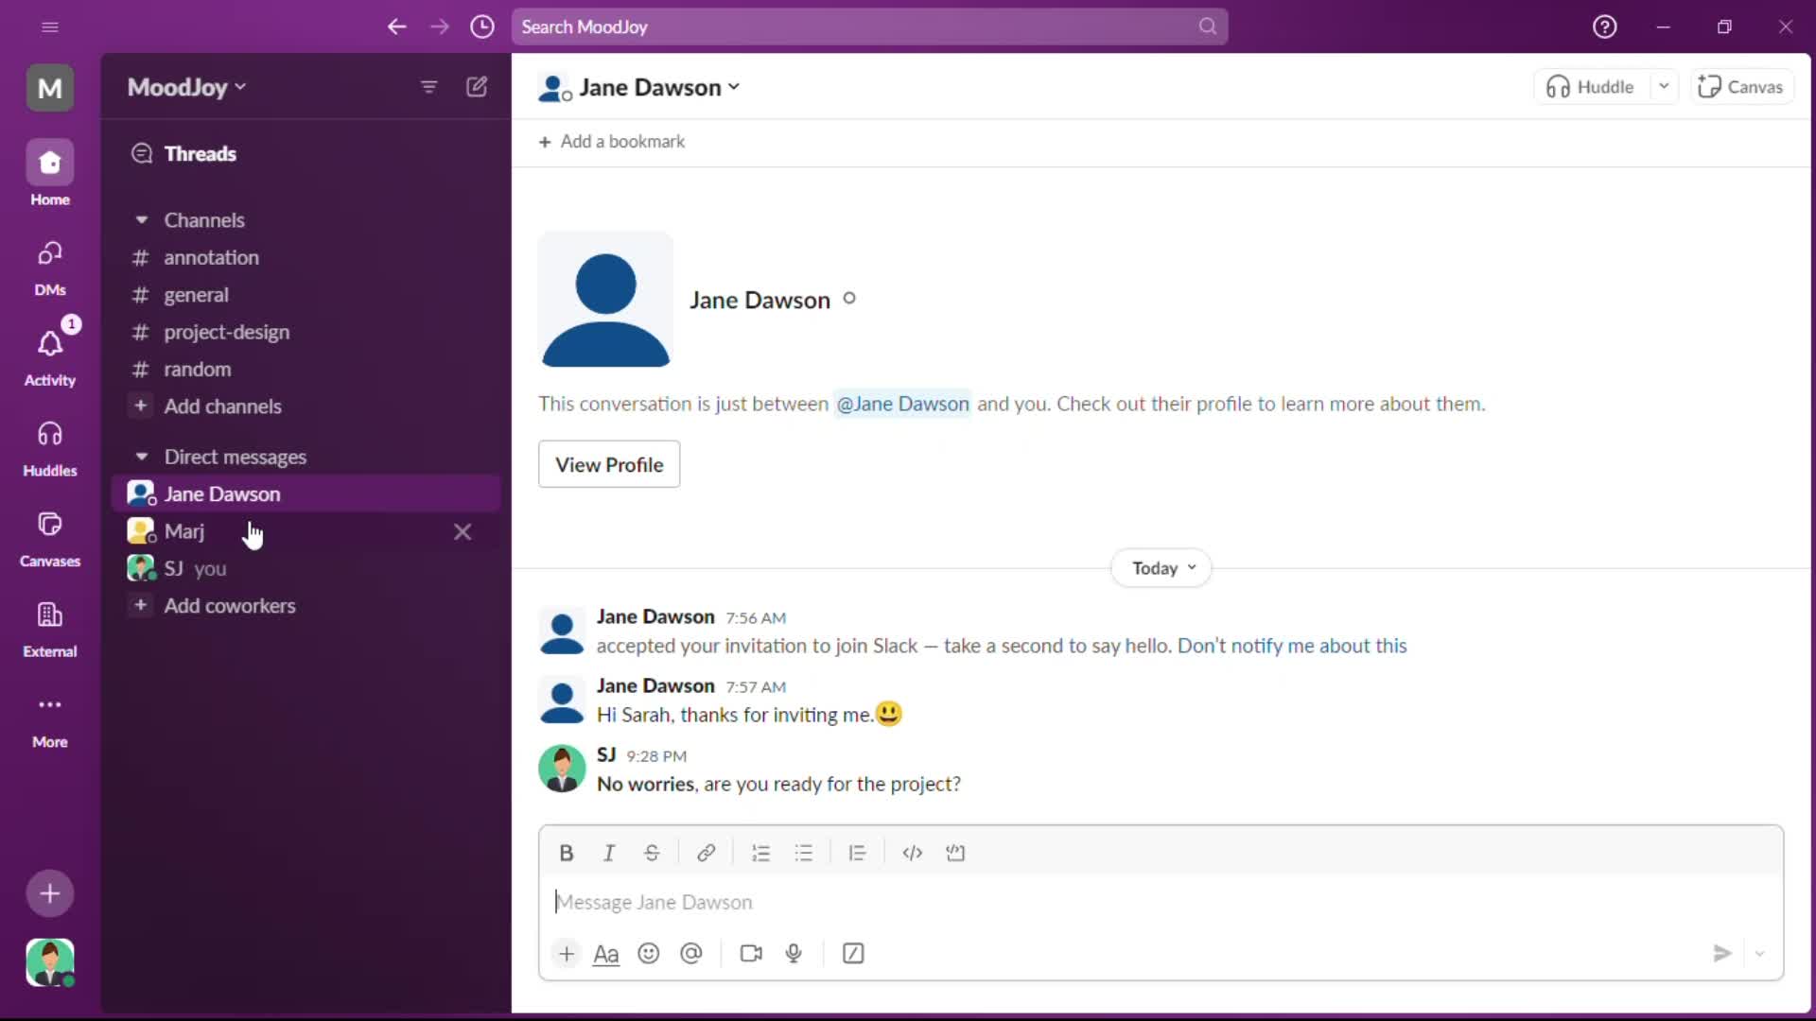Open the Activity tab with notification badge
This screenshot has width=1816, height=1021.
coord(50,355)
